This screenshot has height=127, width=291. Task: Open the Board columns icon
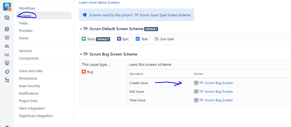pos(7,38)
